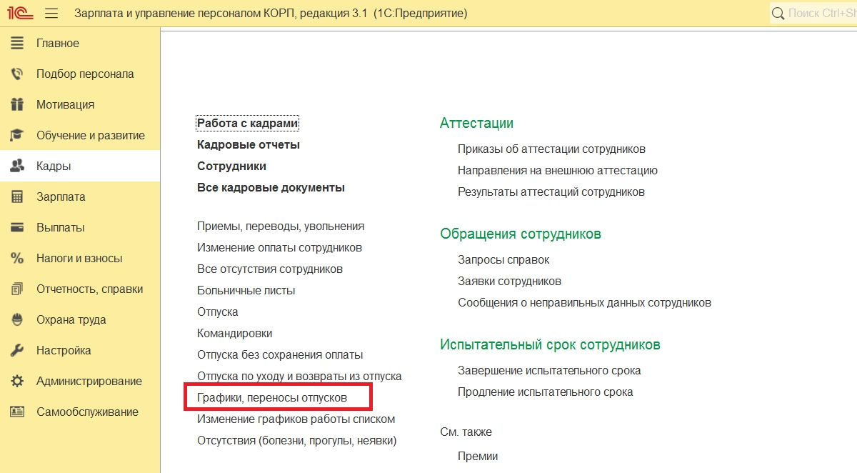Click the Самообслуживание ID card icon
The height and width of the screenshot is (473, 857).
(x=17, y=412)
